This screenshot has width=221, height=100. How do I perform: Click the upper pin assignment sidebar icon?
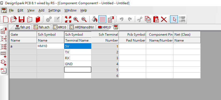point(4,39)
